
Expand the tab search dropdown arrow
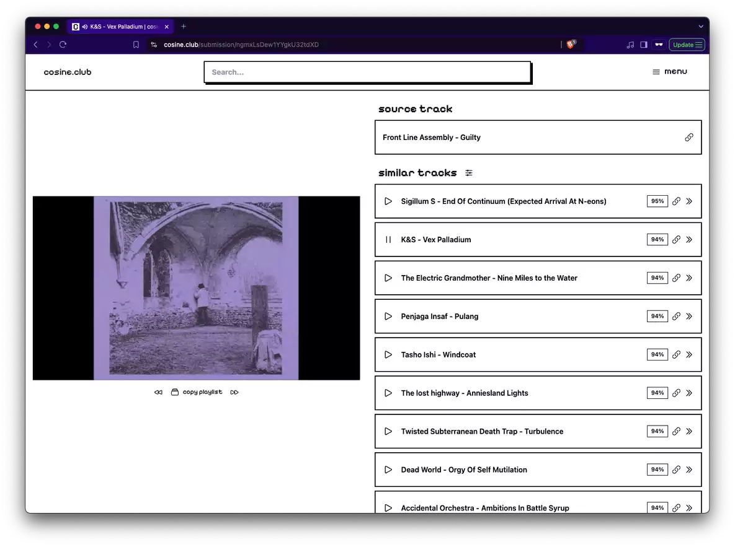pyautogui.click(x=700, y=27)
